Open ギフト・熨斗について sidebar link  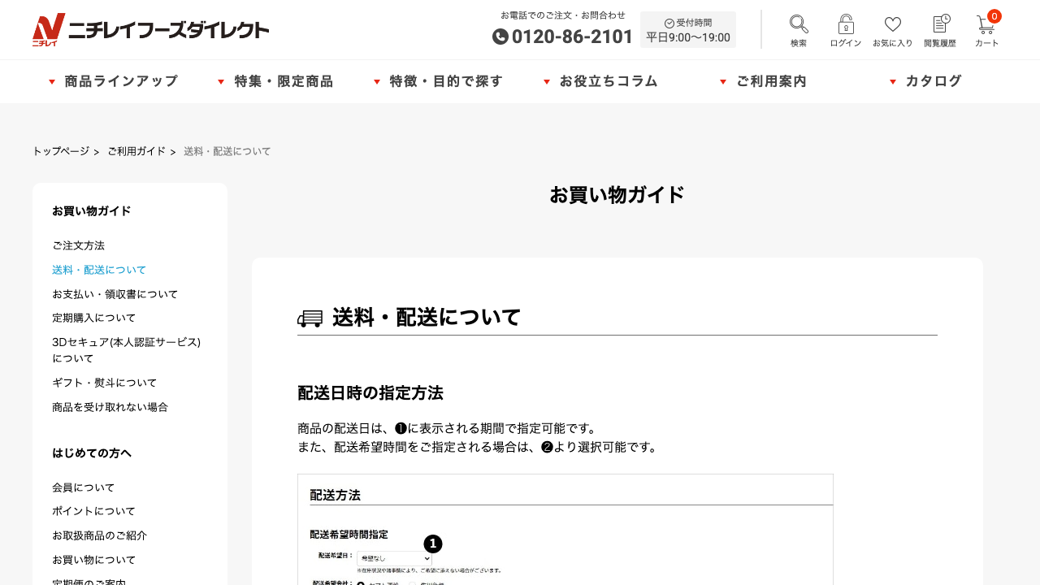(x=105, y=383)
